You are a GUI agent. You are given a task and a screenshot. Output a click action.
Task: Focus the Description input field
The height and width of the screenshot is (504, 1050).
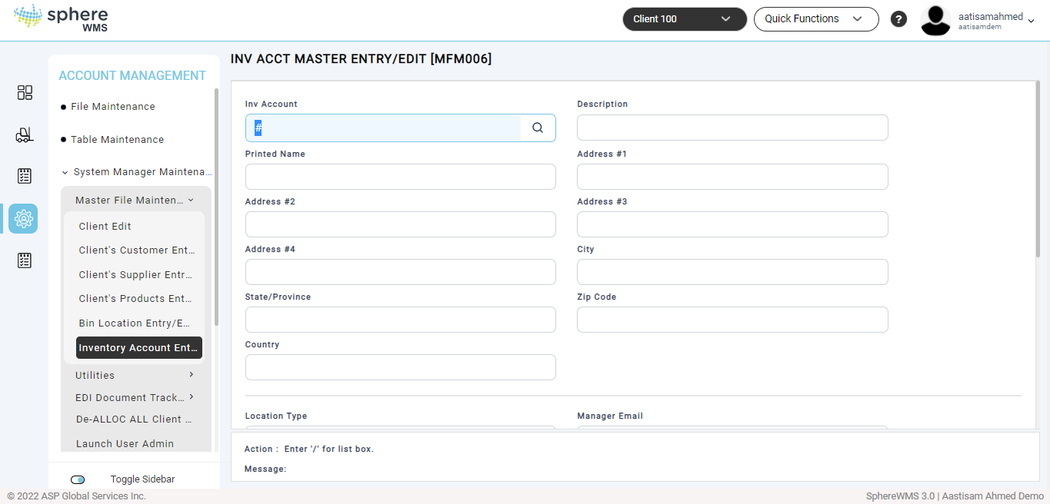[732, 128]
